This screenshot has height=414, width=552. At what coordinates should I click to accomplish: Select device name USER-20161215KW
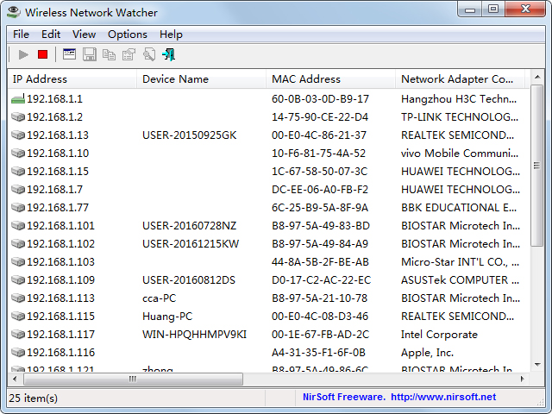point(191,243)
